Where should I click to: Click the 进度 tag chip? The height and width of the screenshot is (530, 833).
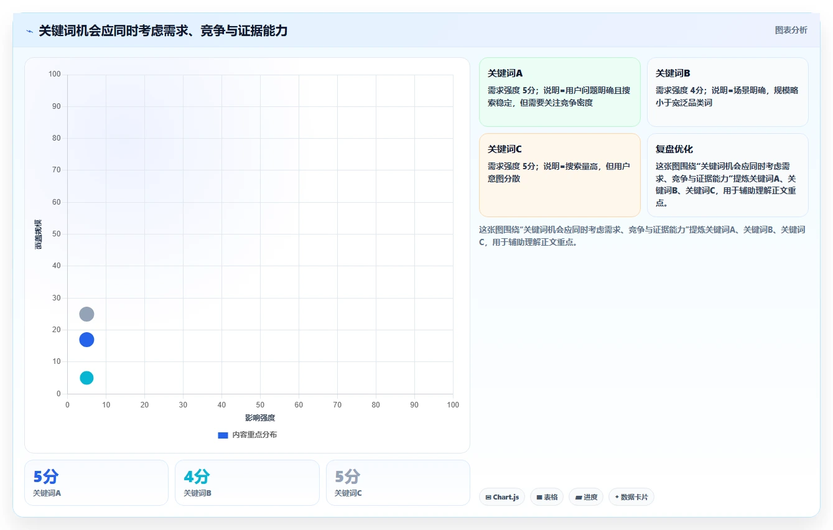(x=586, y=497)
